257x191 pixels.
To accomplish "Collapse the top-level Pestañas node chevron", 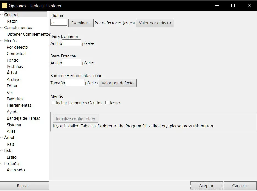I will (x=1, y=164).
